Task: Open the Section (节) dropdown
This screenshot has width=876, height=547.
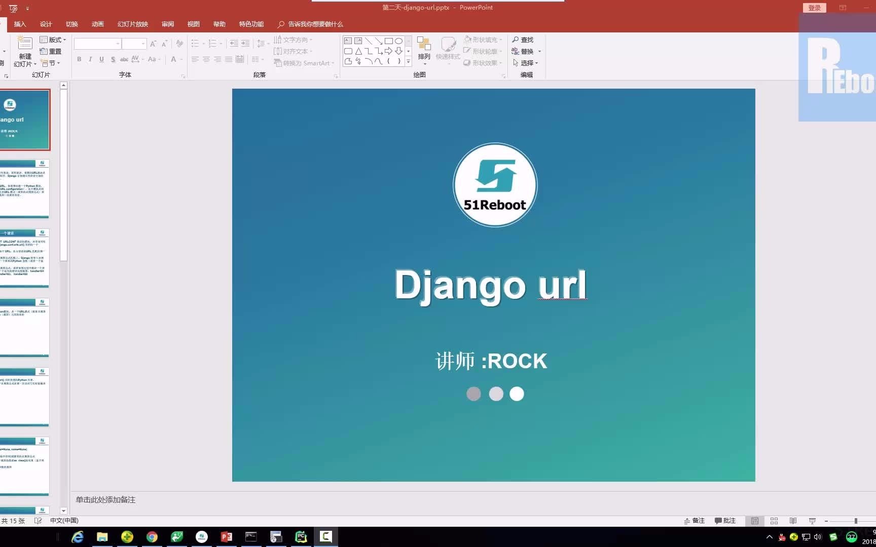Action: click(51, 63)
